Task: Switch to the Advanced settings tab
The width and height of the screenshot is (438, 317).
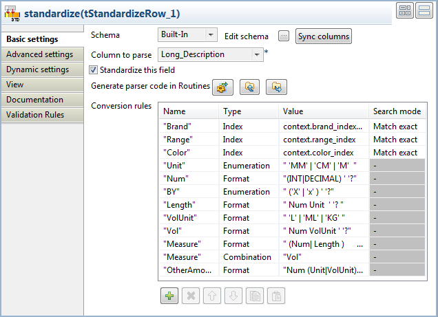Action: 40,54
